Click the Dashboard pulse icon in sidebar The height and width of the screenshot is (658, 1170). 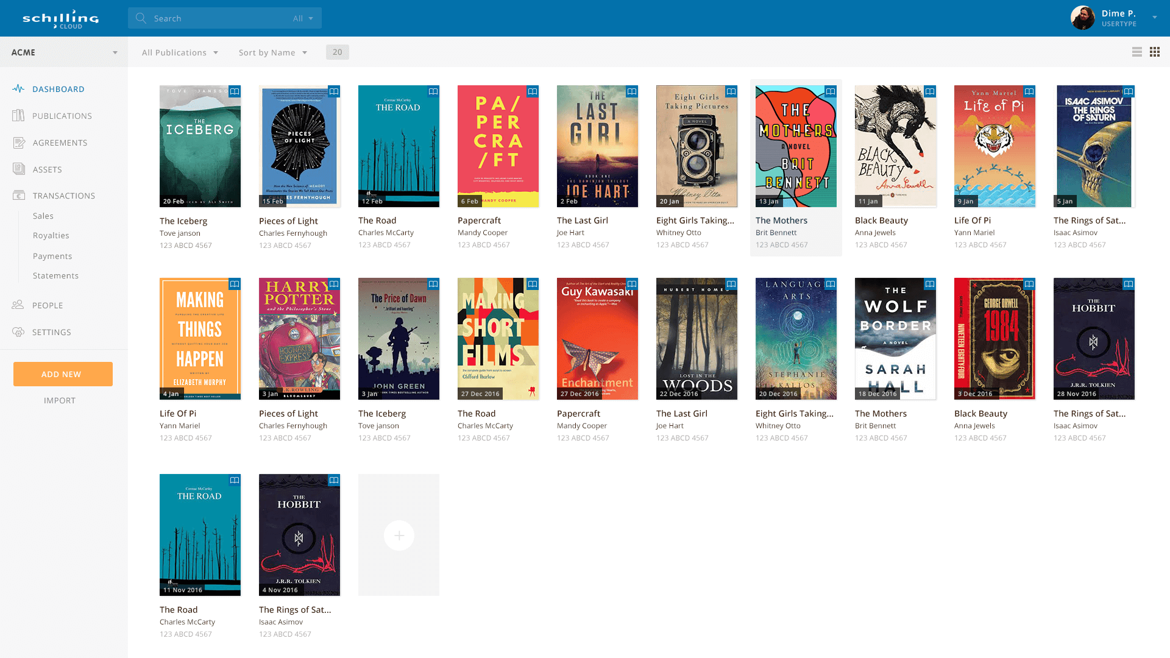click(18, 89)
